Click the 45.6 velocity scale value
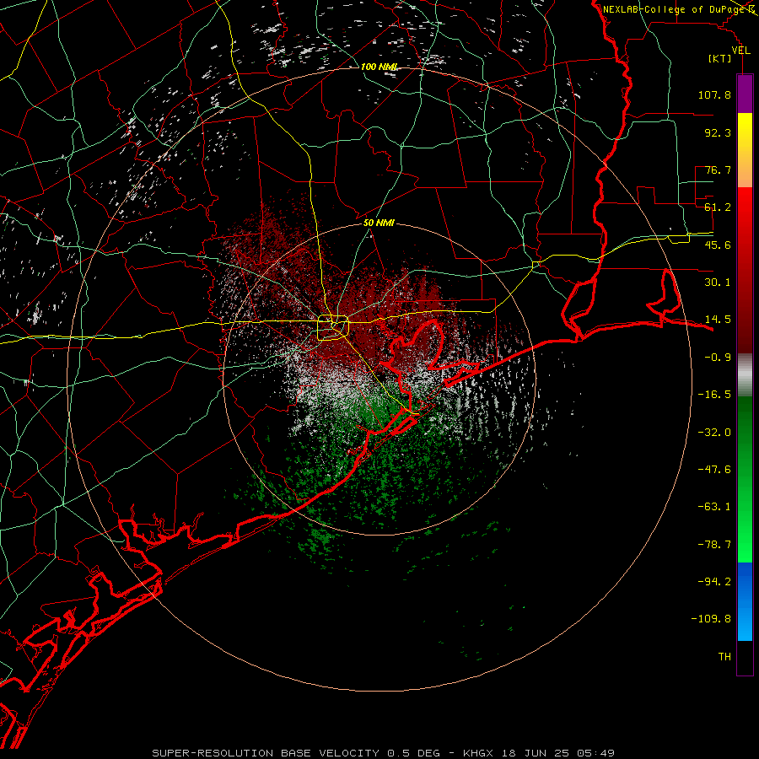The width and height of the screenshot is (759, 759). coord(718,245)
